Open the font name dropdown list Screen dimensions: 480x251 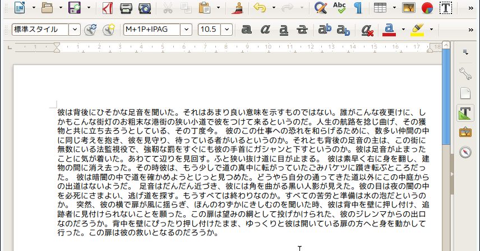click(x=186, y=30)
